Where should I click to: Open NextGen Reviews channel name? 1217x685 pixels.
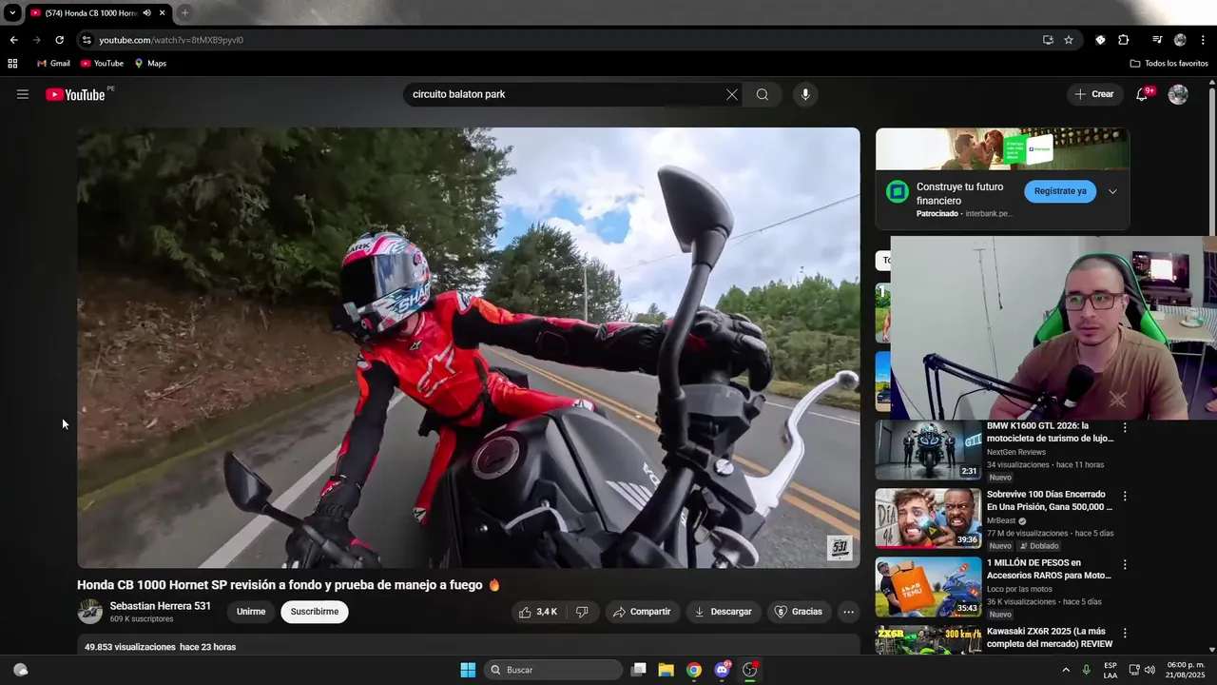[1015, 452]
